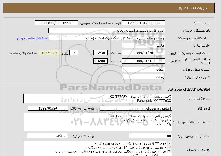Click the validity time field 14:00
The height and width of the screenshot is (156, 221).
point(100,61)
